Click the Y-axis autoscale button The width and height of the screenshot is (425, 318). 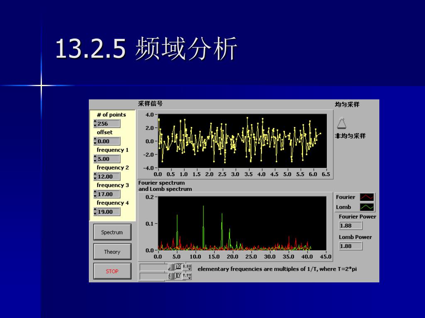click(179, 276)
